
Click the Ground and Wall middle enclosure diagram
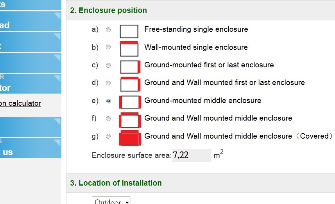point(129,119)
